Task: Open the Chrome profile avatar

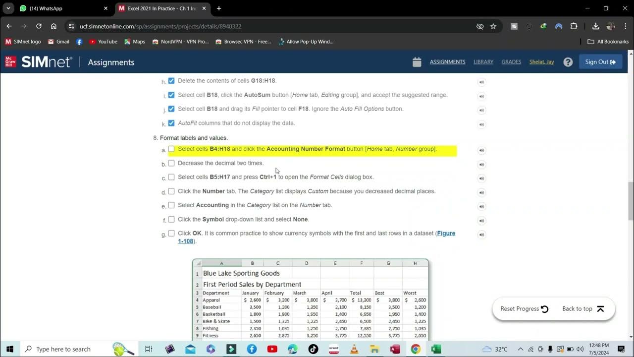Action: pyautogui.click(x=611, y=26)
